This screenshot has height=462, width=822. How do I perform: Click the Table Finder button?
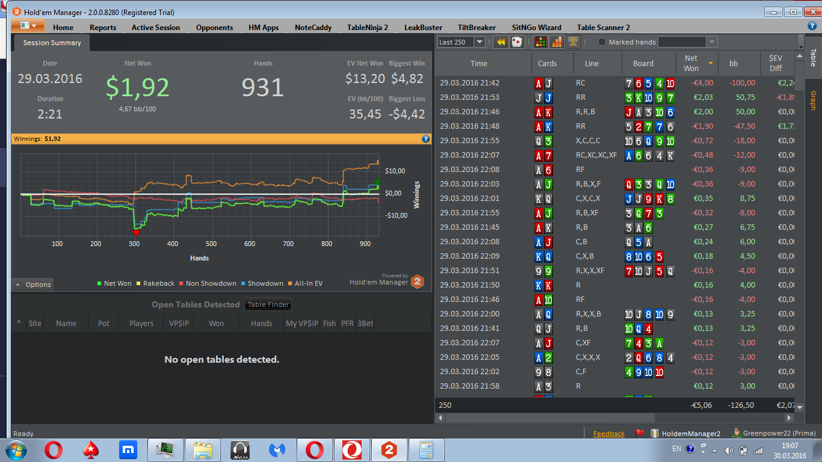point(268,304)
